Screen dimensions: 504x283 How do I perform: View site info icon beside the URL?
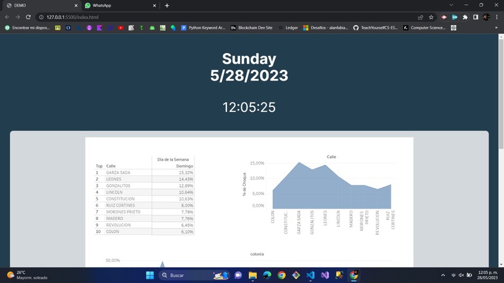click(41, 17)
